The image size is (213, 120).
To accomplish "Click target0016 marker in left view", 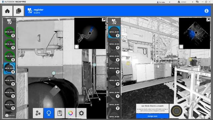I will [54, 73].
